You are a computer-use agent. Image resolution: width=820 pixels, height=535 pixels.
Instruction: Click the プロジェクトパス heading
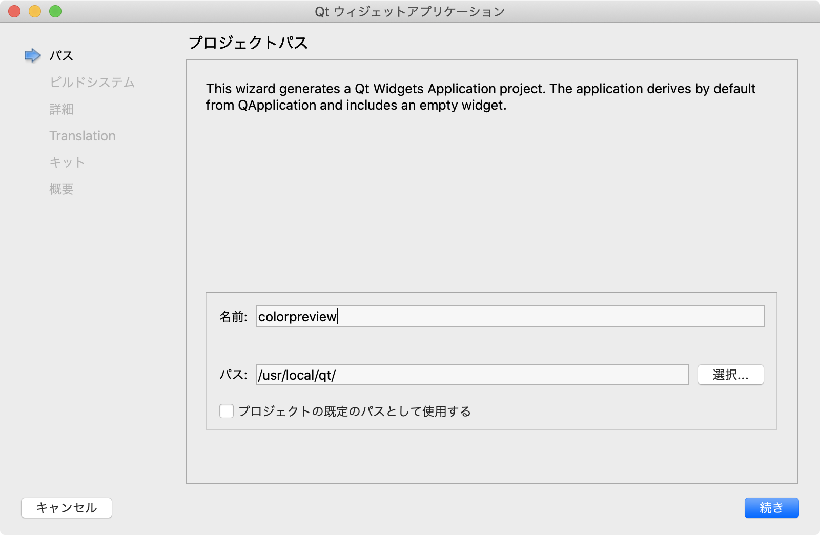(248, 43)
